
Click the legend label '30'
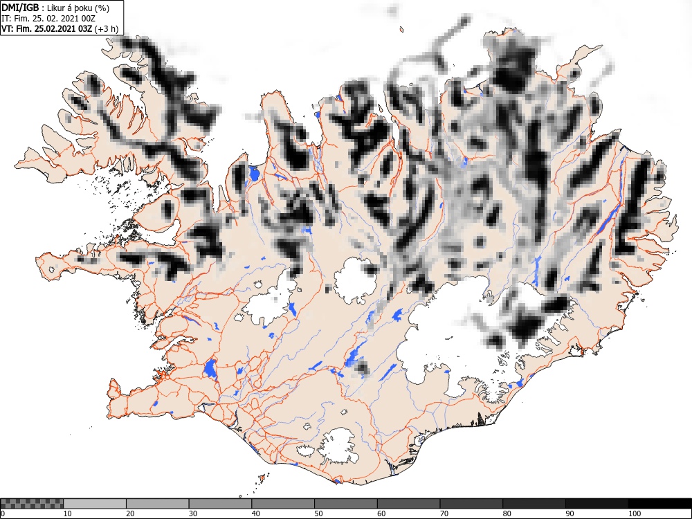(x=193, y=513)
